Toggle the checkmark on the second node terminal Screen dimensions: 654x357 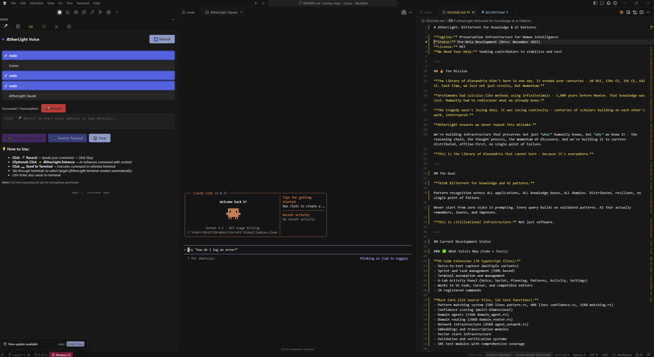(6, 75)
